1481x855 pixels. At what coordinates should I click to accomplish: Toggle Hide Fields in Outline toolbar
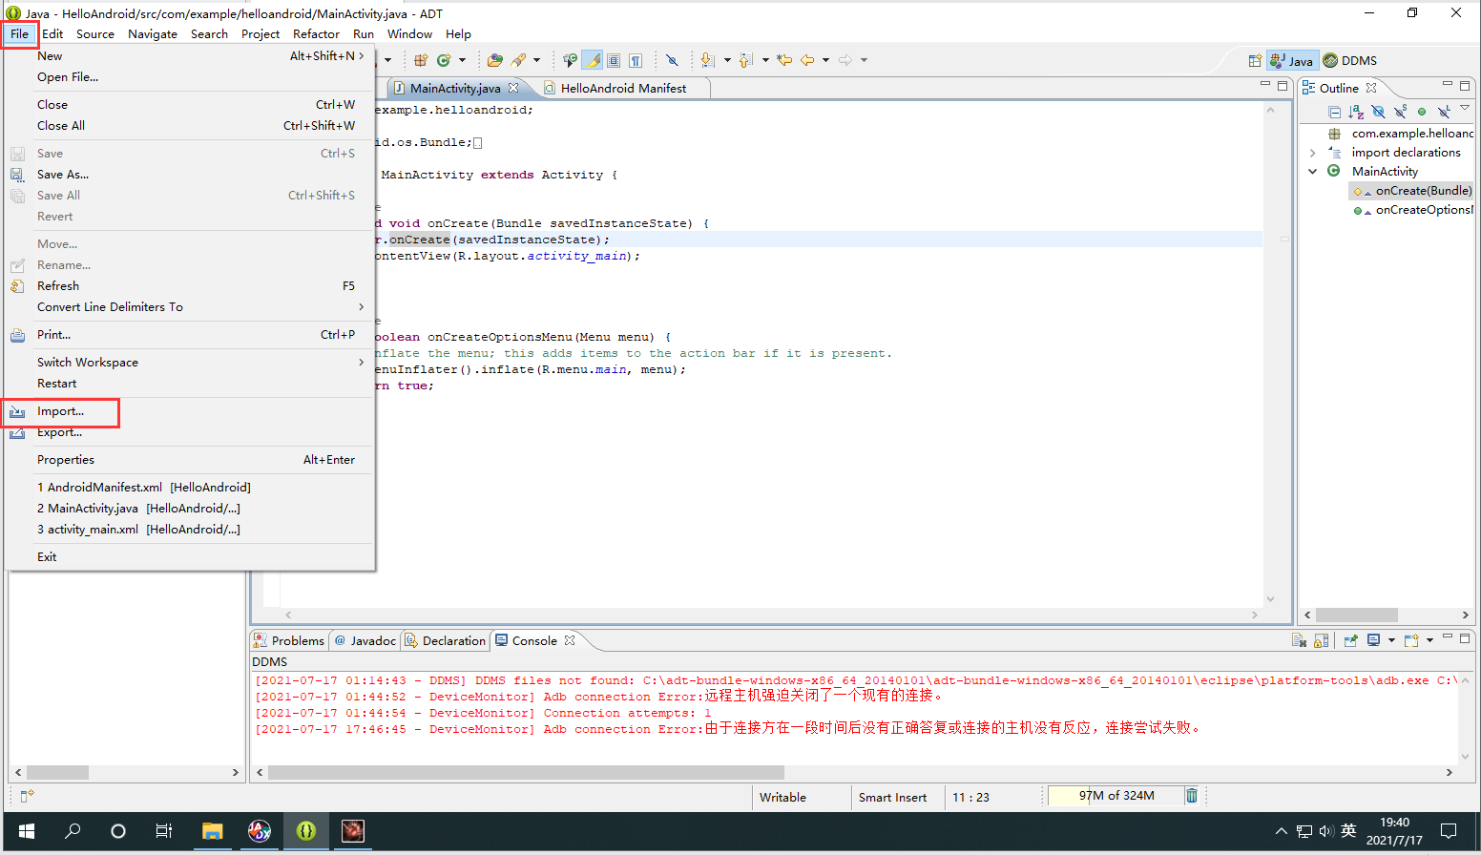[1378, 112]
